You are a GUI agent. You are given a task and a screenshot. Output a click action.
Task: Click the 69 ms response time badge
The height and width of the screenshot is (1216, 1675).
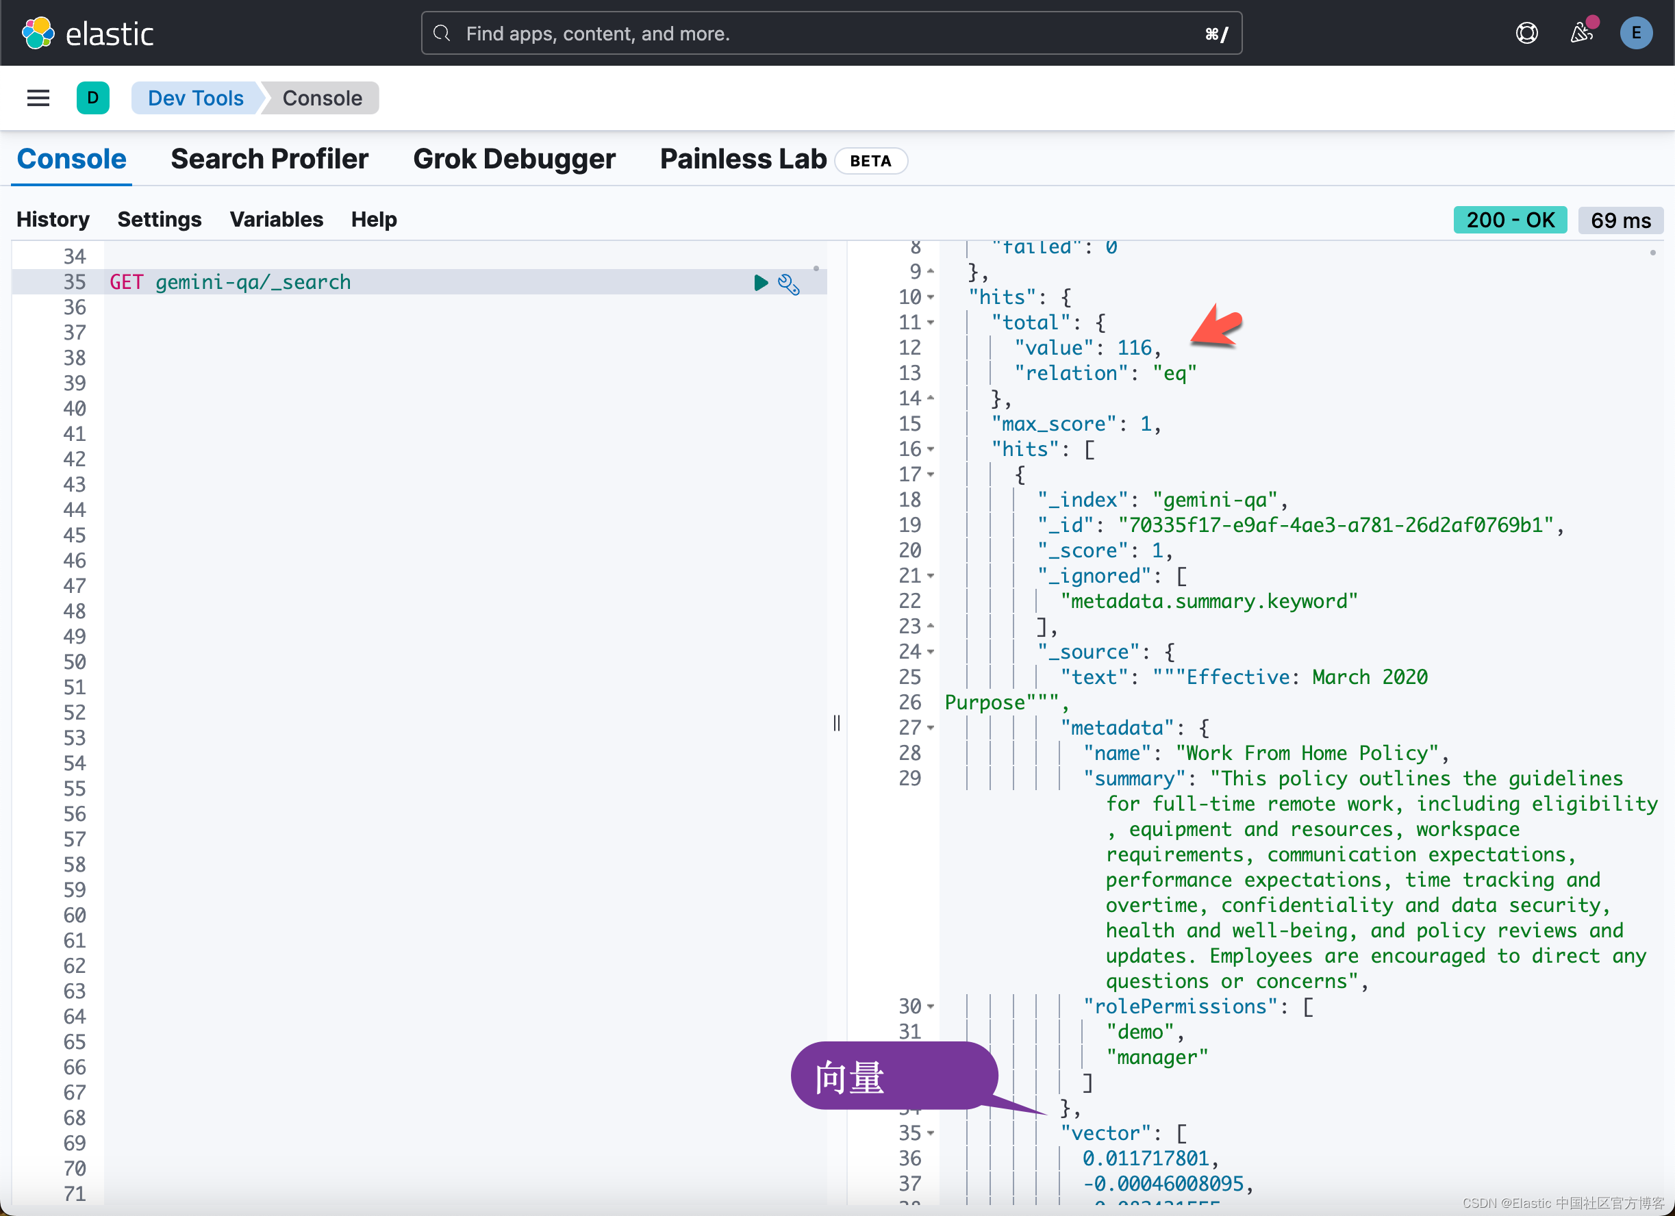tap(1620, 220)
